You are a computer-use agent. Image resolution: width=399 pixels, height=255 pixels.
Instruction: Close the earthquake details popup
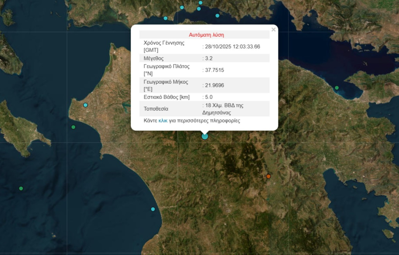click(274, 30)
